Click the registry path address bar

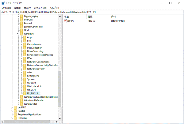(92, 12)
